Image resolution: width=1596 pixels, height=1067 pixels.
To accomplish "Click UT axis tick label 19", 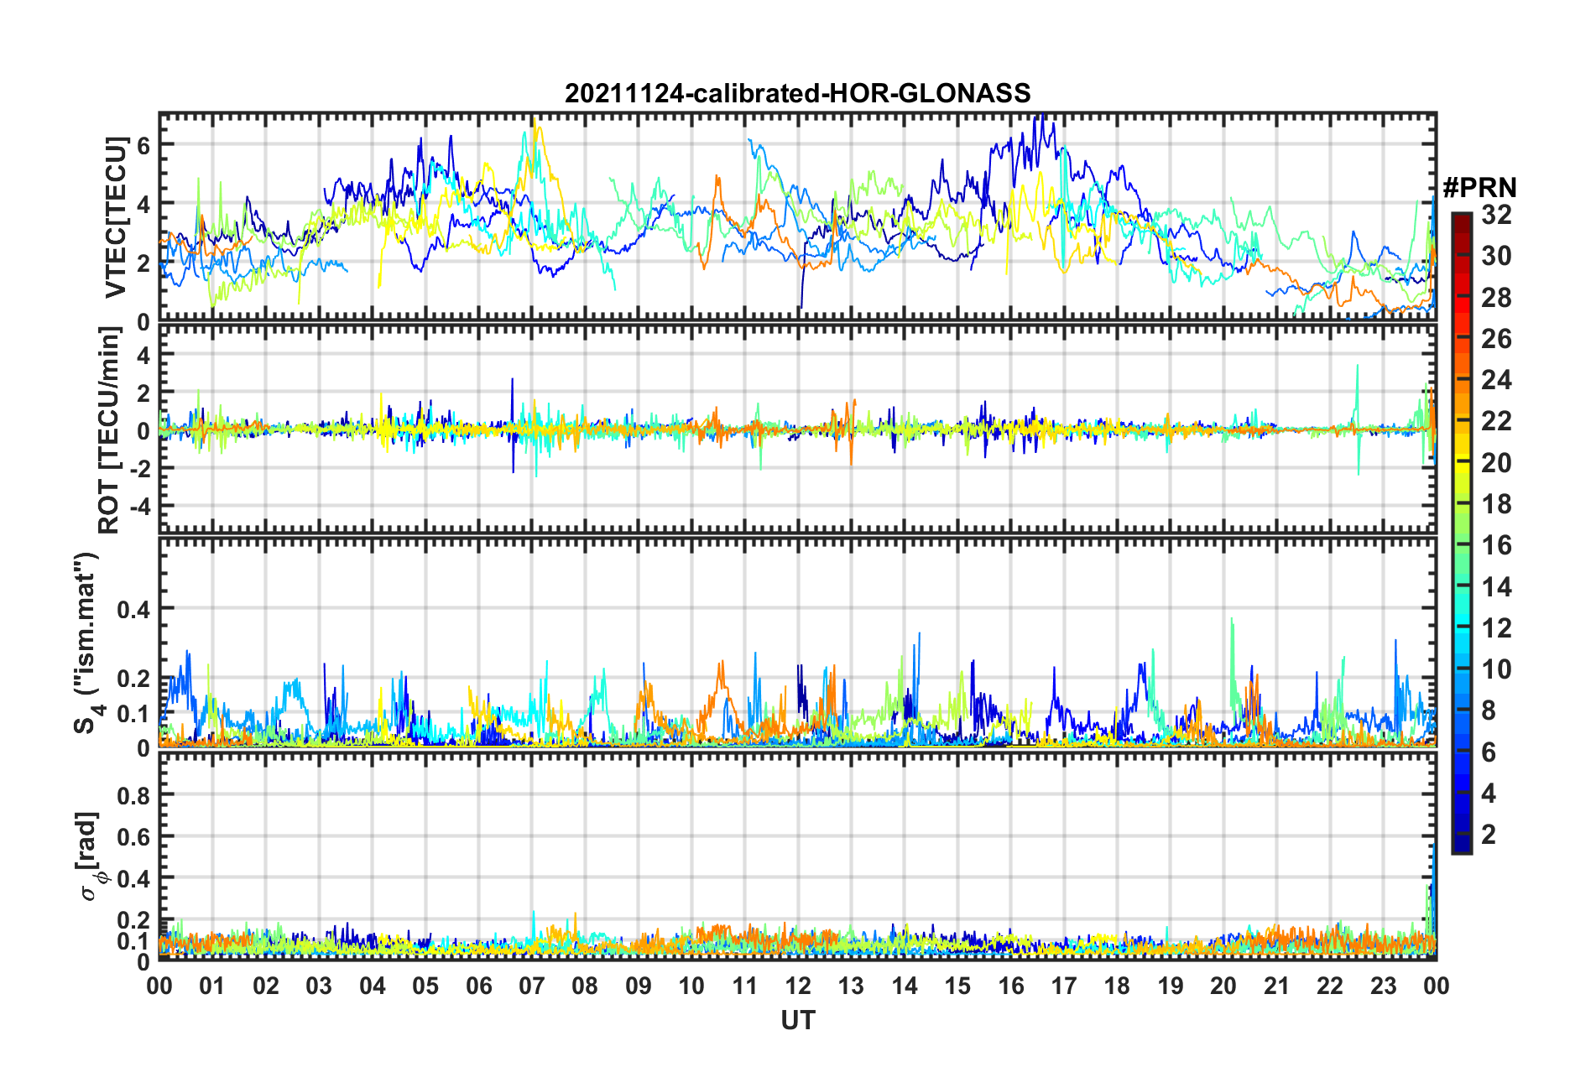I will coord(1171,986).
